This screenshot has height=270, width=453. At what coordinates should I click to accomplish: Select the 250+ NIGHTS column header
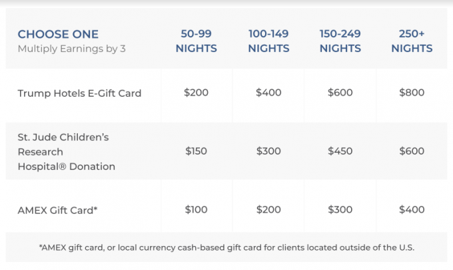click(412, 41)
